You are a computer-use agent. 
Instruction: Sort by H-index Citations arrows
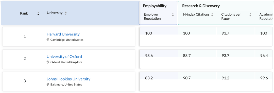(212, 15)
